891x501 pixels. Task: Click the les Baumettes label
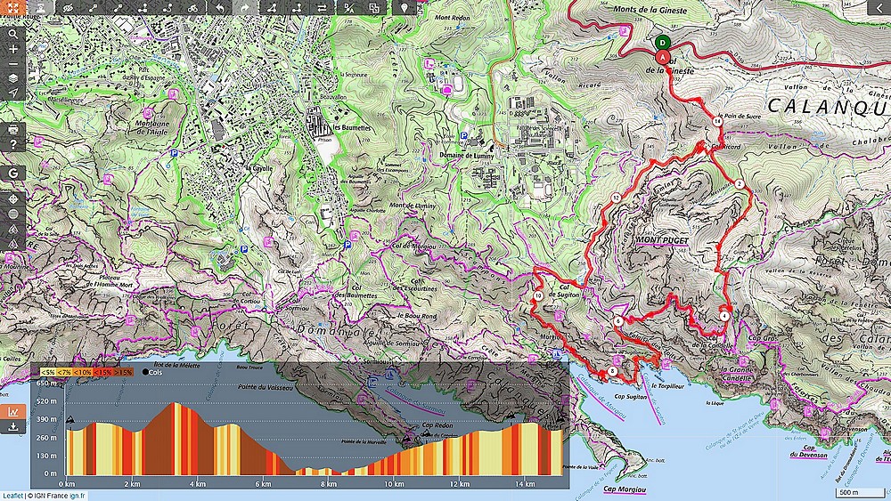352,127
